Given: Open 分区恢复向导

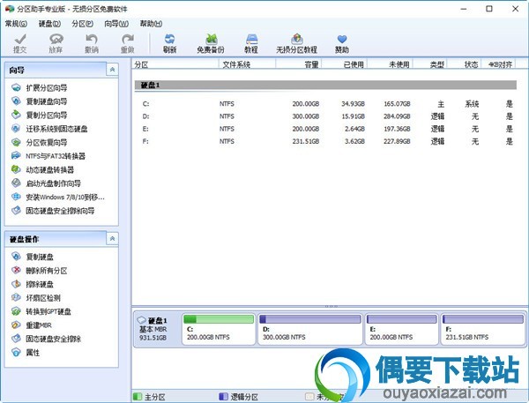Looking at the screenshot, I should tap(39, 143).
